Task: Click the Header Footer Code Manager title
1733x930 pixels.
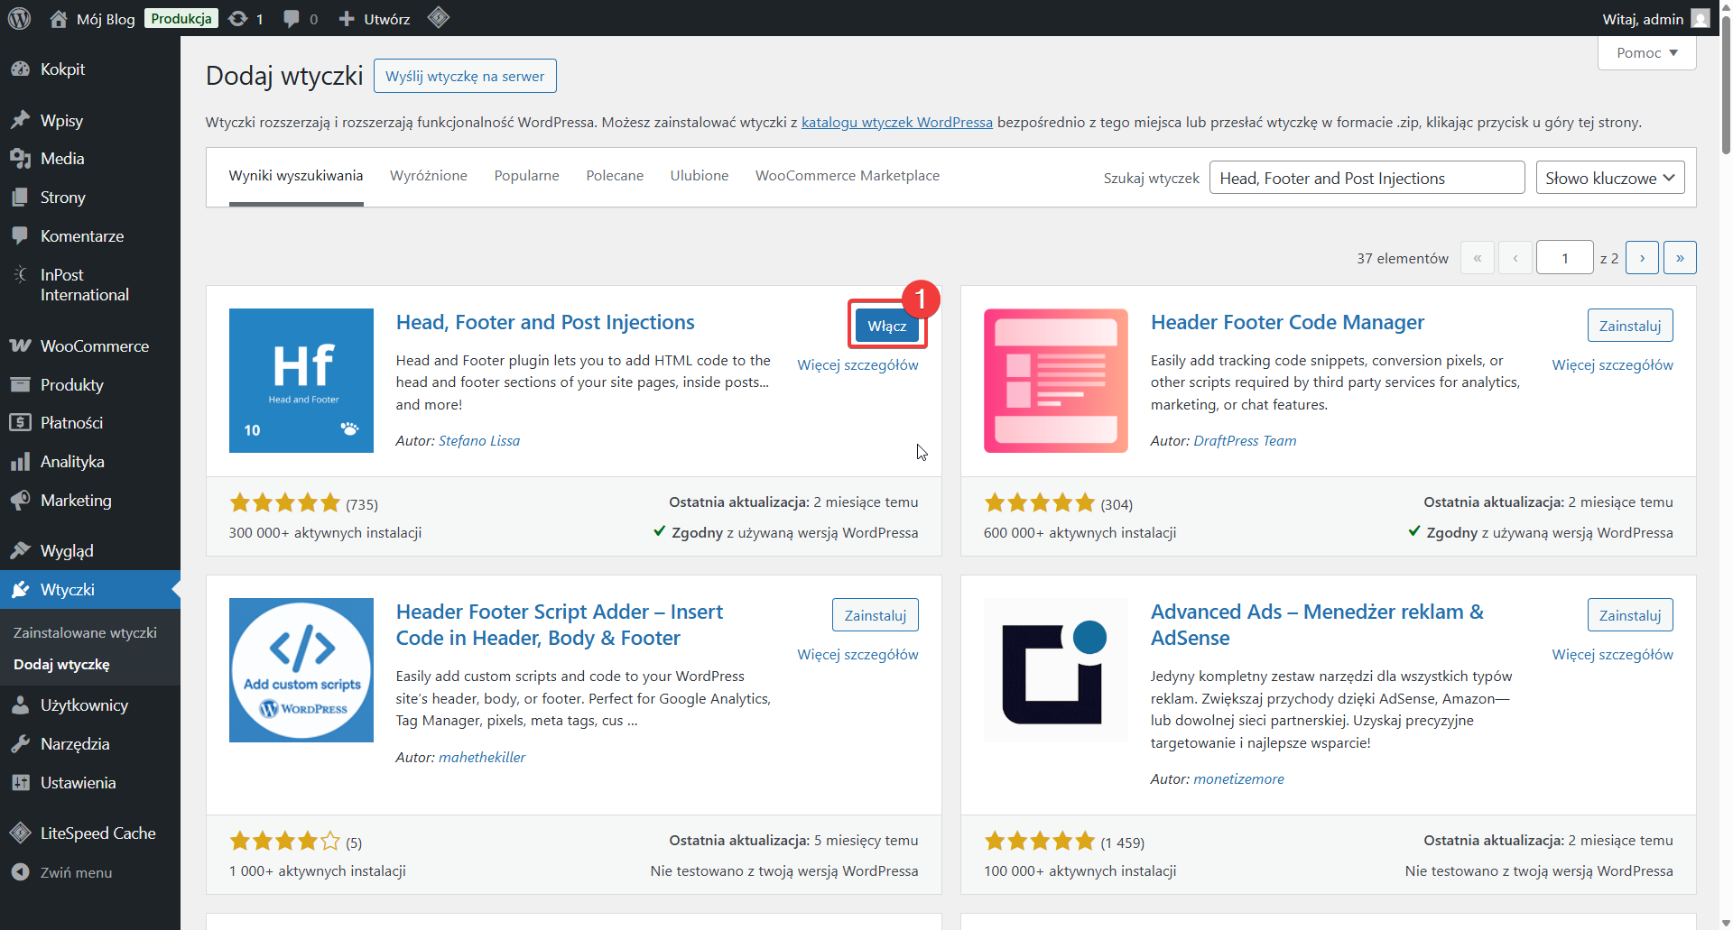Action: 1287,322
